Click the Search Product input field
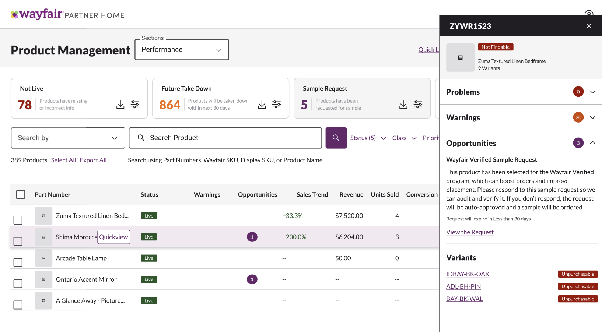The width and height of the screenshot is (602, 332). [x=225, y=138]
